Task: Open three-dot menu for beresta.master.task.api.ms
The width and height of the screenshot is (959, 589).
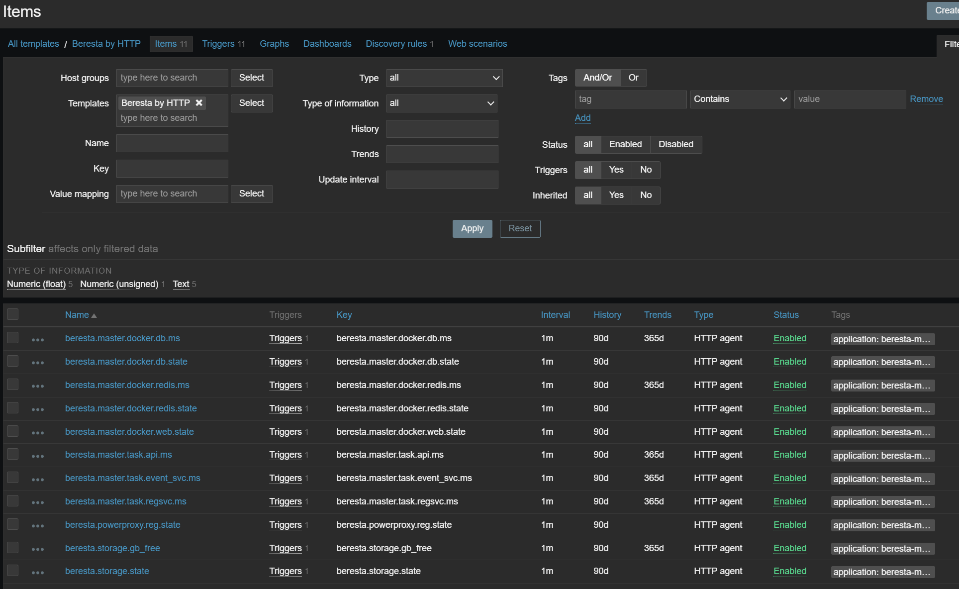Action: pos(38,456)
